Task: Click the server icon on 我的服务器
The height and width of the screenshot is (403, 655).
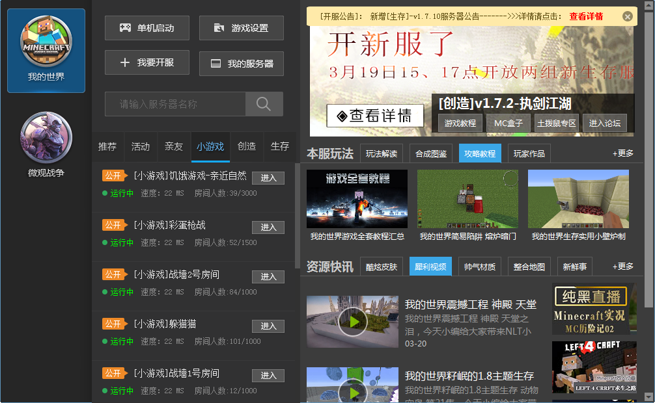Action: coord(216,64)
